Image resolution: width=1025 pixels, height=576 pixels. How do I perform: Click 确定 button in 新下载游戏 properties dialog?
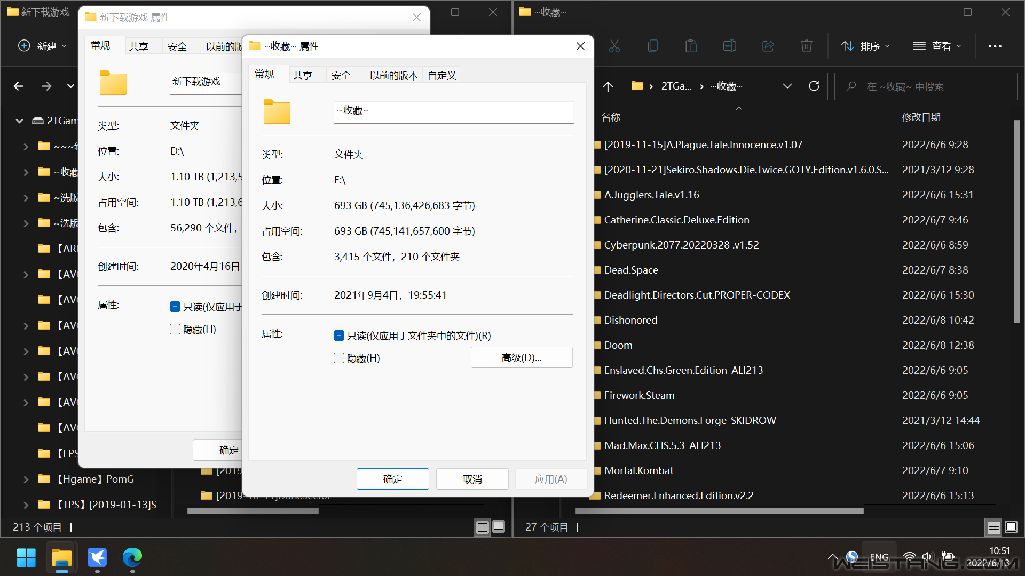click(217, 450)
